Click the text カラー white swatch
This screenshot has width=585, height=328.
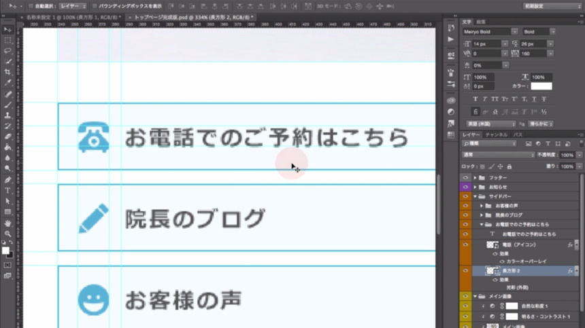pyautogui.click(x=541, y=86)
